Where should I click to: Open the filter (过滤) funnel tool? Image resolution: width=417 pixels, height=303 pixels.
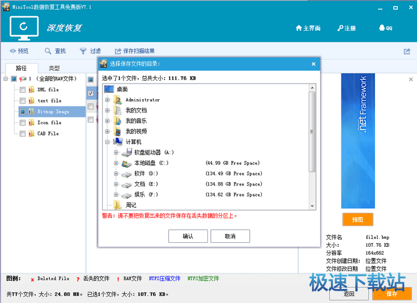90,51
